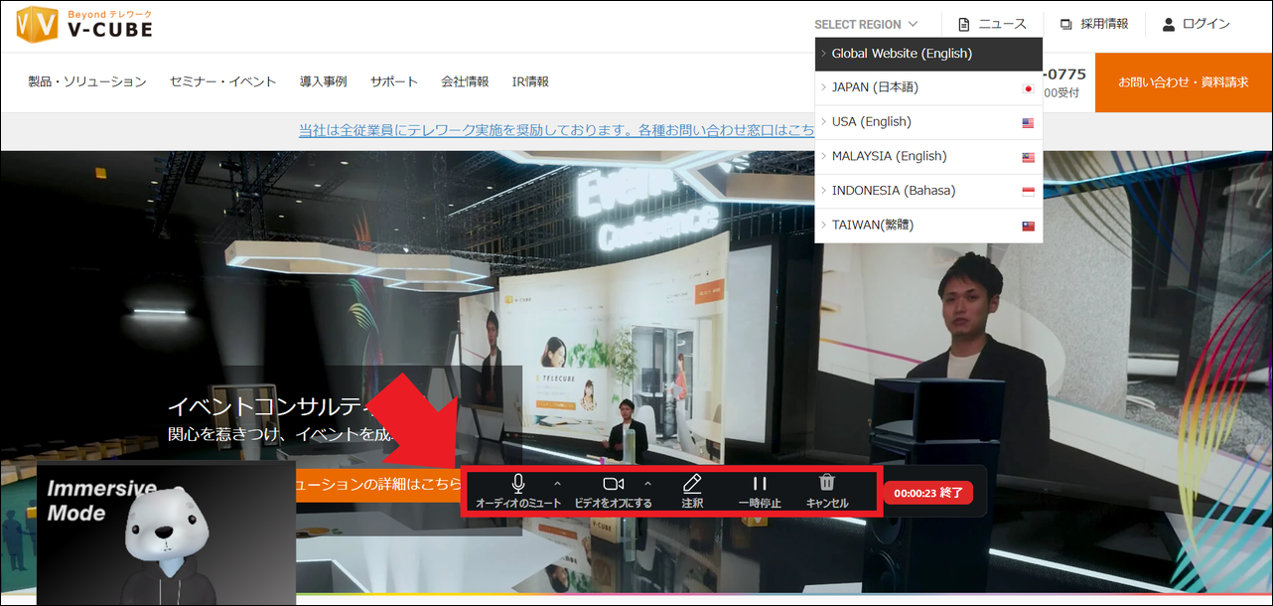The image size is (1273, 606).
Task: Open セミナー・イベント menu
Action: point(223,81)
